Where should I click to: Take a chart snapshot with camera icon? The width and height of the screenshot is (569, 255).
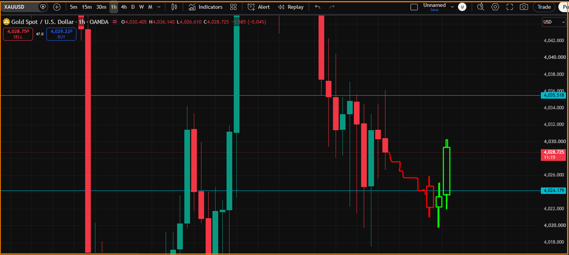pyautogui.click(x=524, y=7)
